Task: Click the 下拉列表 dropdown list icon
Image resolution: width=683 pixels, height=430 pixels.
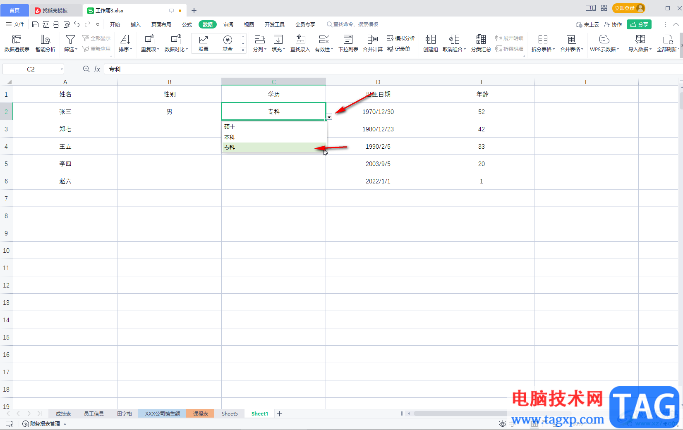Action: tap(348, 43)
